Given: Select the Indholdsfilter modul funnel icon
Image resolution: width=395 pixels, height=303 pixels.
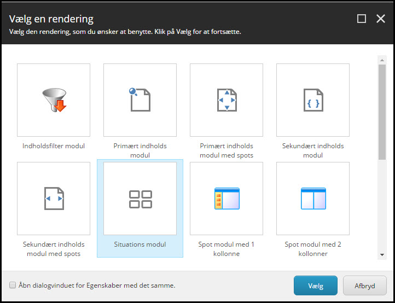Looking at the screenshot, I should click(54, 100).
